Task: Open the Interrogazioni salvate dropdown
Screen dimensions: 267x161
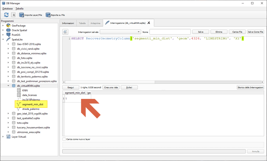Action: point(120,32)
